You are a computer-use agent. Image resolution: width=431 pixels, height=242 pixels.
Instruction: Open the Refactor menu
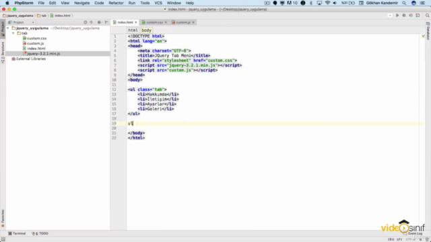pyautogui.click(x=116, y=3)
